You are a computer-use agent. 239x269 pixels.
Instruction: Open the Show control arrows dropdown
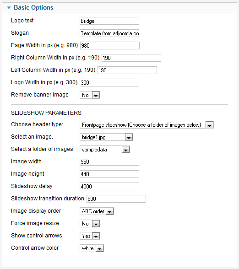(90, 236)
